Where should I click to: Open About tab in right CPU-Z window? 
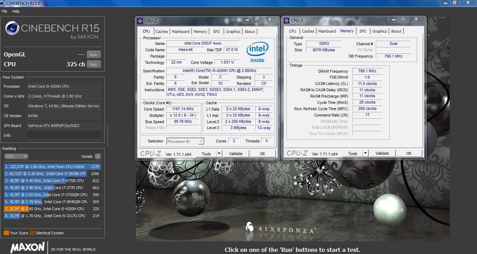(396, 31)
